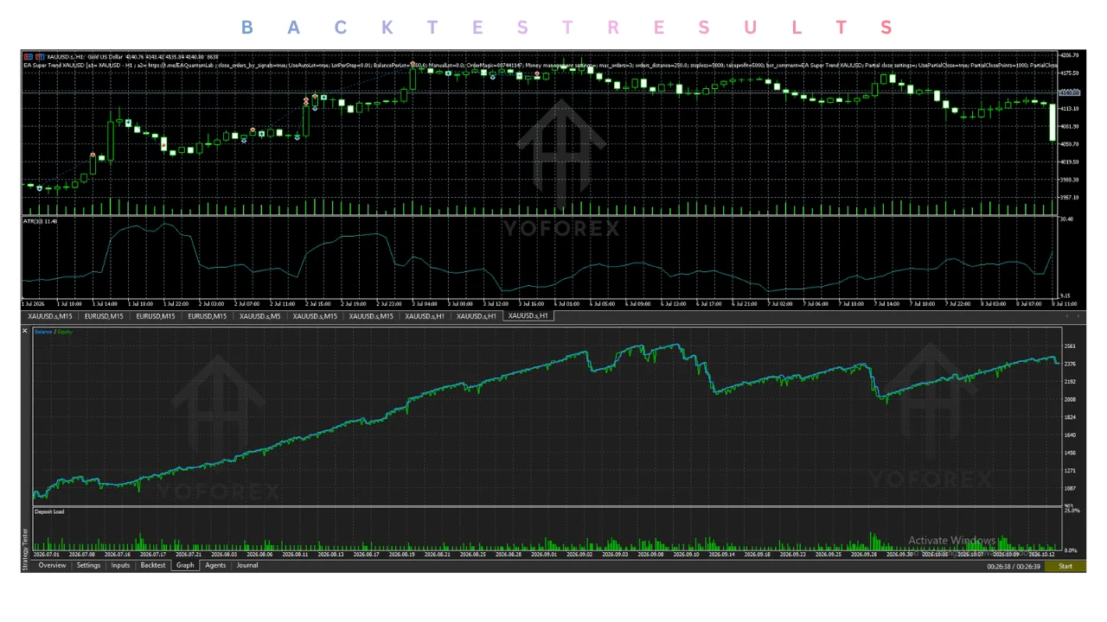The image size is (1107, 622).
Task: Click the 2026.09.28 date on the graph axis
Action: (863, 555)
